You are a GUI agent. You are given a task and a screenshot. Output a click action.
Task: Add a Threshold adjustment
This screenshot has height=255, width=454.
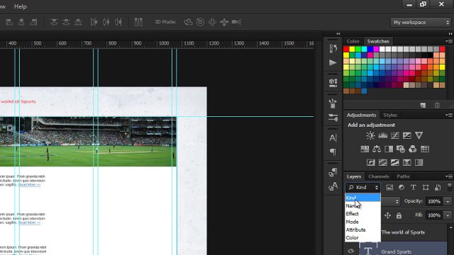tap(394, 162)
